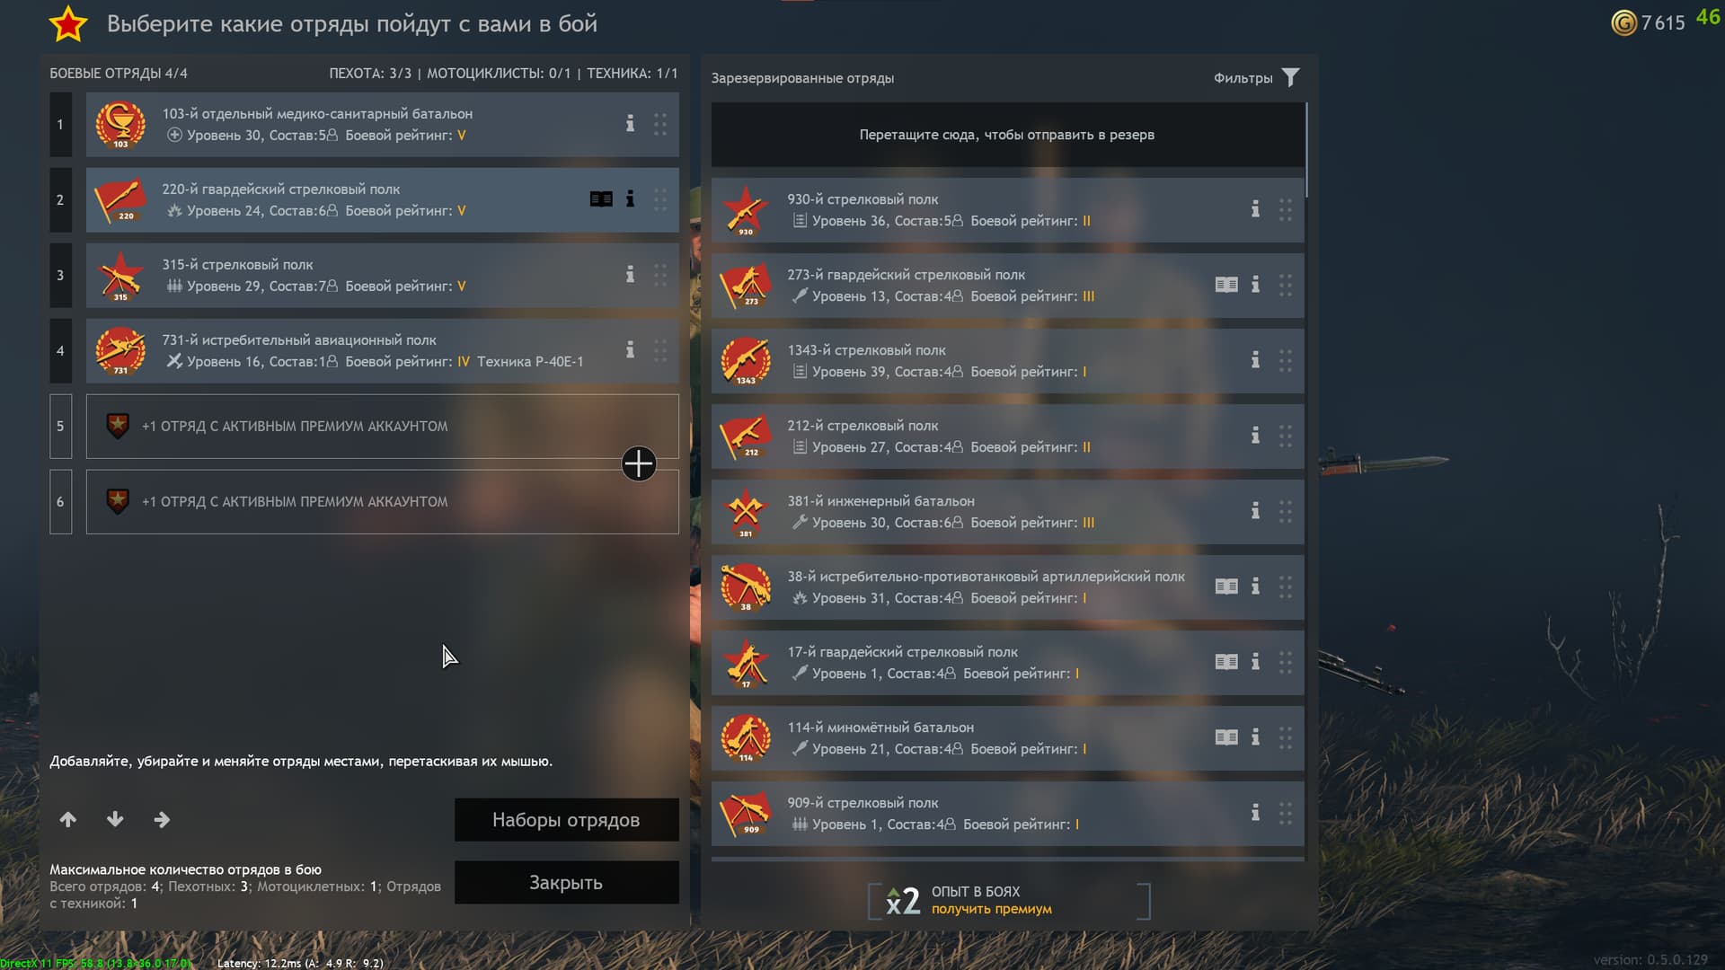Open the book icon on 220-й гвардейский полк
The height and width of the screenshot is (970, 1725).
click(x=601, y=199)
